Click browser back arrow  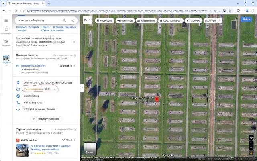pos(4,10)
